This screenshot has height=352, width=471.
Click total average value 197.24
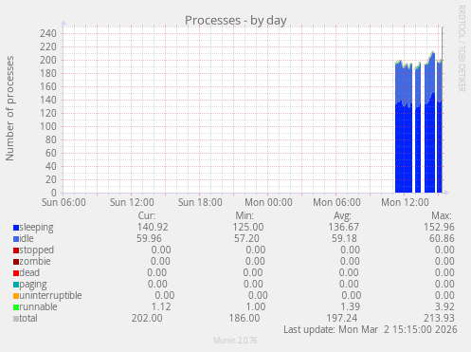341,318
